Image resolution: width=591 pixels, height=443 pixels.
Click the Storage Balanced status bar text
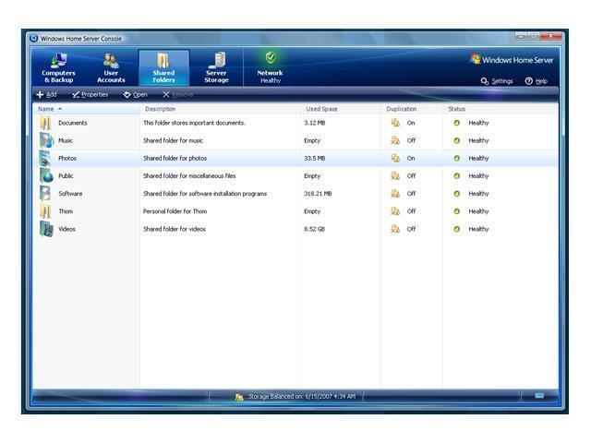tap(302, 396)
